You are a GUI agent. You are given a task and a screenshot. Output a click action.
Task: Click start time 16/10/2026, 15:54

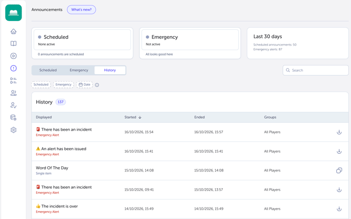click(x=139, y=132)
